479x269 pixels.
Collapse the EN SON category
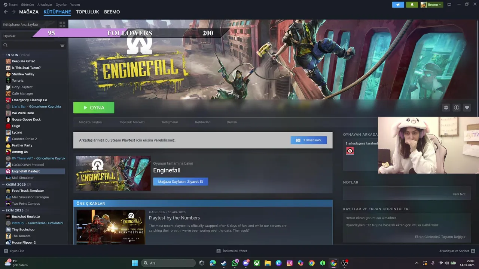3,55
